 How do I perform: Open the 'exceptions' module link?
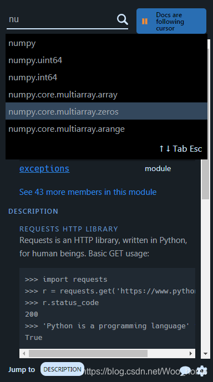[x=44, y=169]
